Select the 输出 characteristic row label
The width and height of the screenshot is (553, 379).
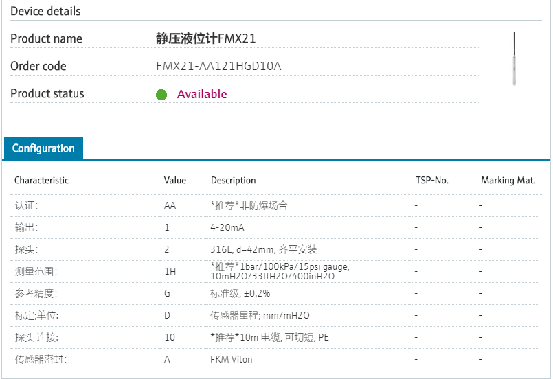[x=27, y=227]
